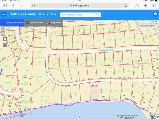Reload the page with refresh icon
Image resolution: width=159 pixels, height=119 pixels.
click(126, 6)
